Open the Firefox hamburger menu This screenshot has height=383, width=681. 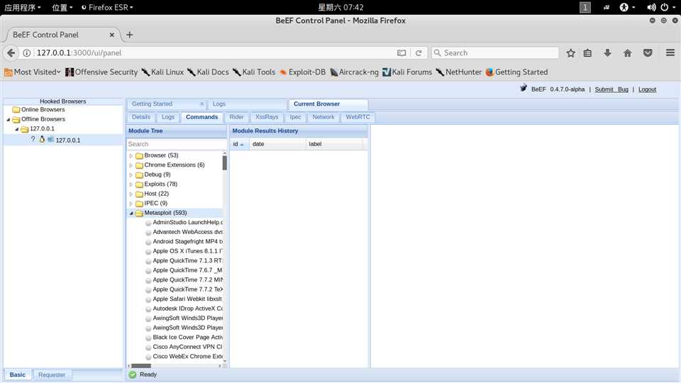(x=670, y=52)
